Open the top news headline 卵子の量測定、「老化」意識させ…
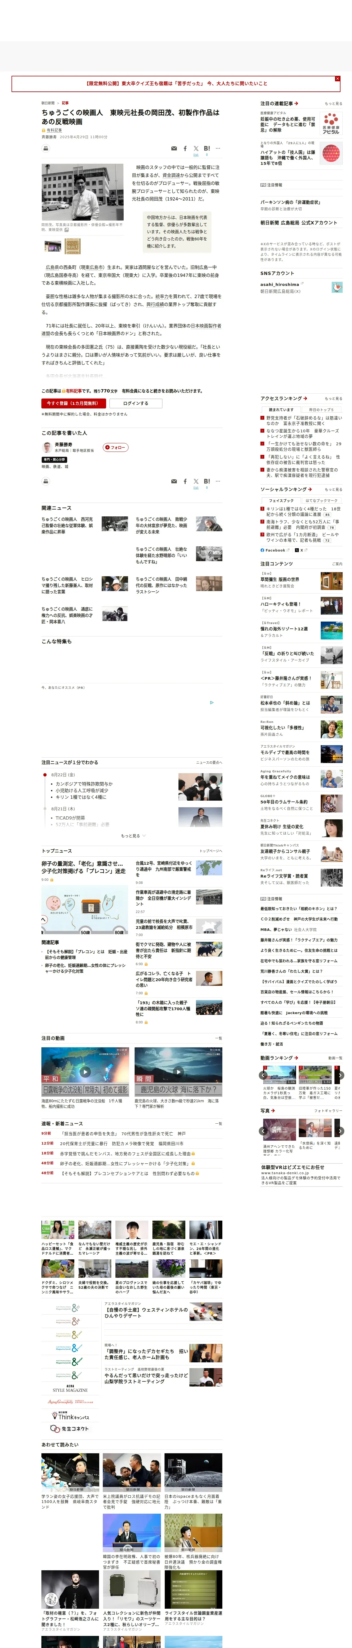 pyautogui.click(x=84, y=867)
